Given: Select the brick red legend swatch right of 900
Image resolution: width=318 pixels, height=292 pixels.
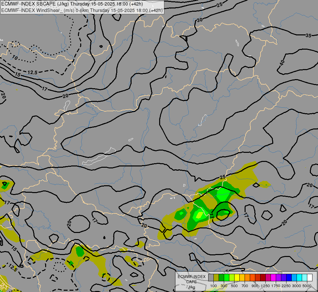Looking at the screenshot, I should click(x=258, y=278).
